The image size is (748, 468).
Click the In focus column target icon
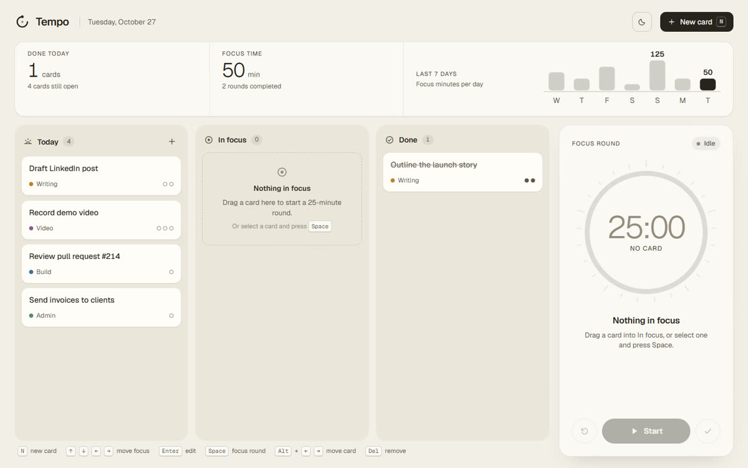coord(209,140)
